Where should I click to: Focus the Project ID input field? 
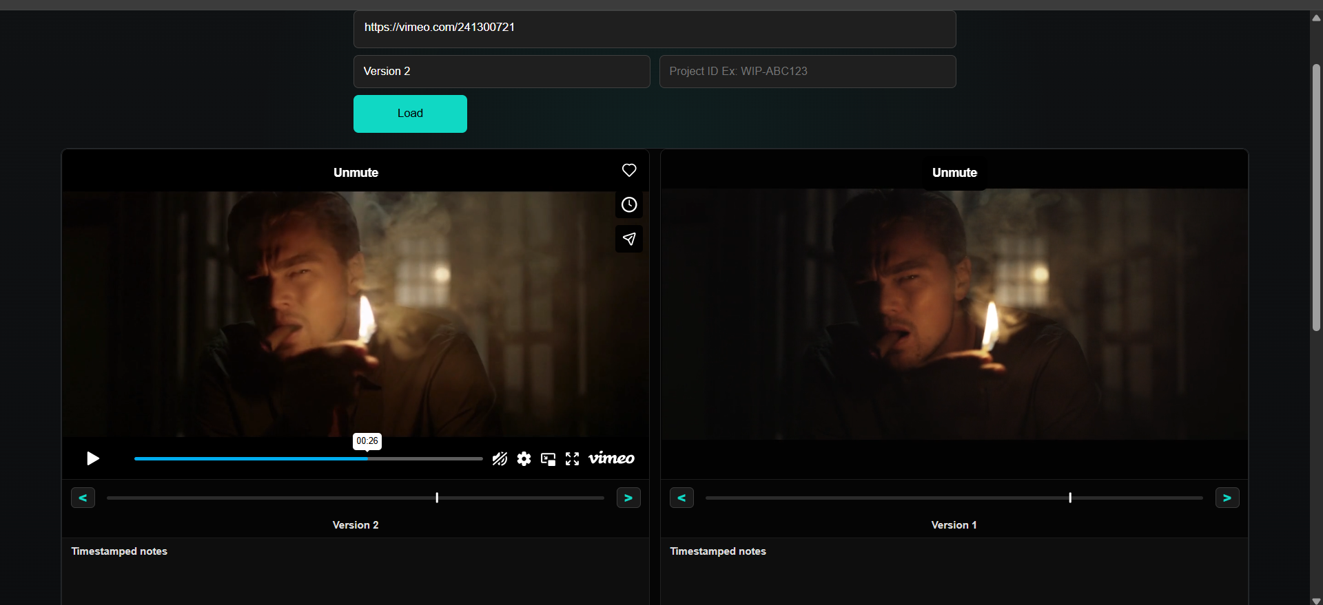pyautogui.click(x=808, y=72)
